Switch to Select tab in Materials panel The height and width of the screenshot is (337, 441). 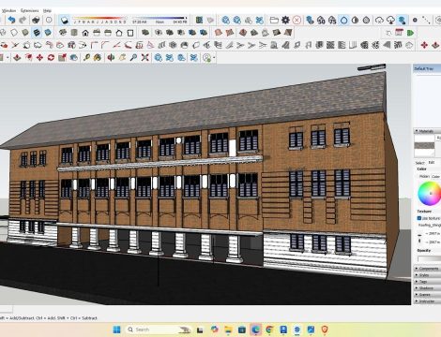tap(419, 163)
